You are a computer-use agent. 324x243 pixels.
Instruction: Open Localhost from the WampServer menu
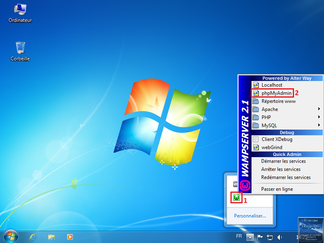(287, 85)
